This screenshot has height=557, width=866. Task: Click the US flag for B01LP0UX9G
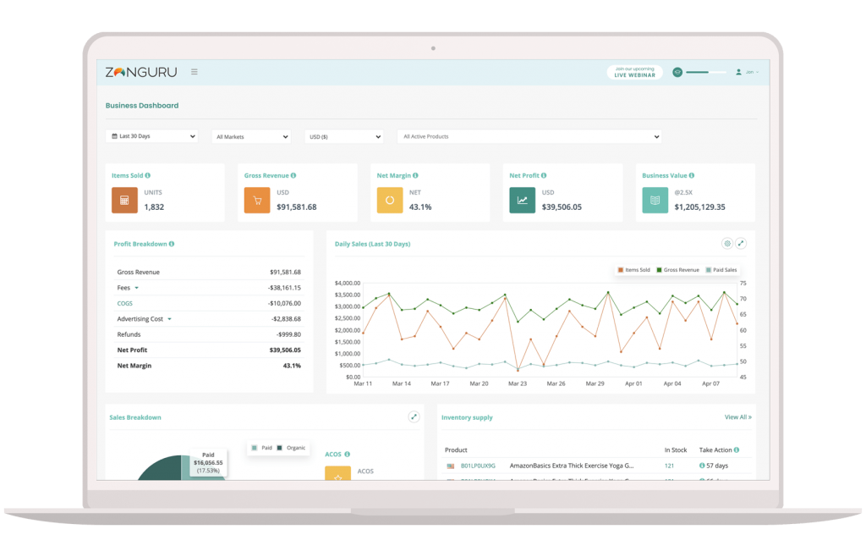(x=450, y=466)
